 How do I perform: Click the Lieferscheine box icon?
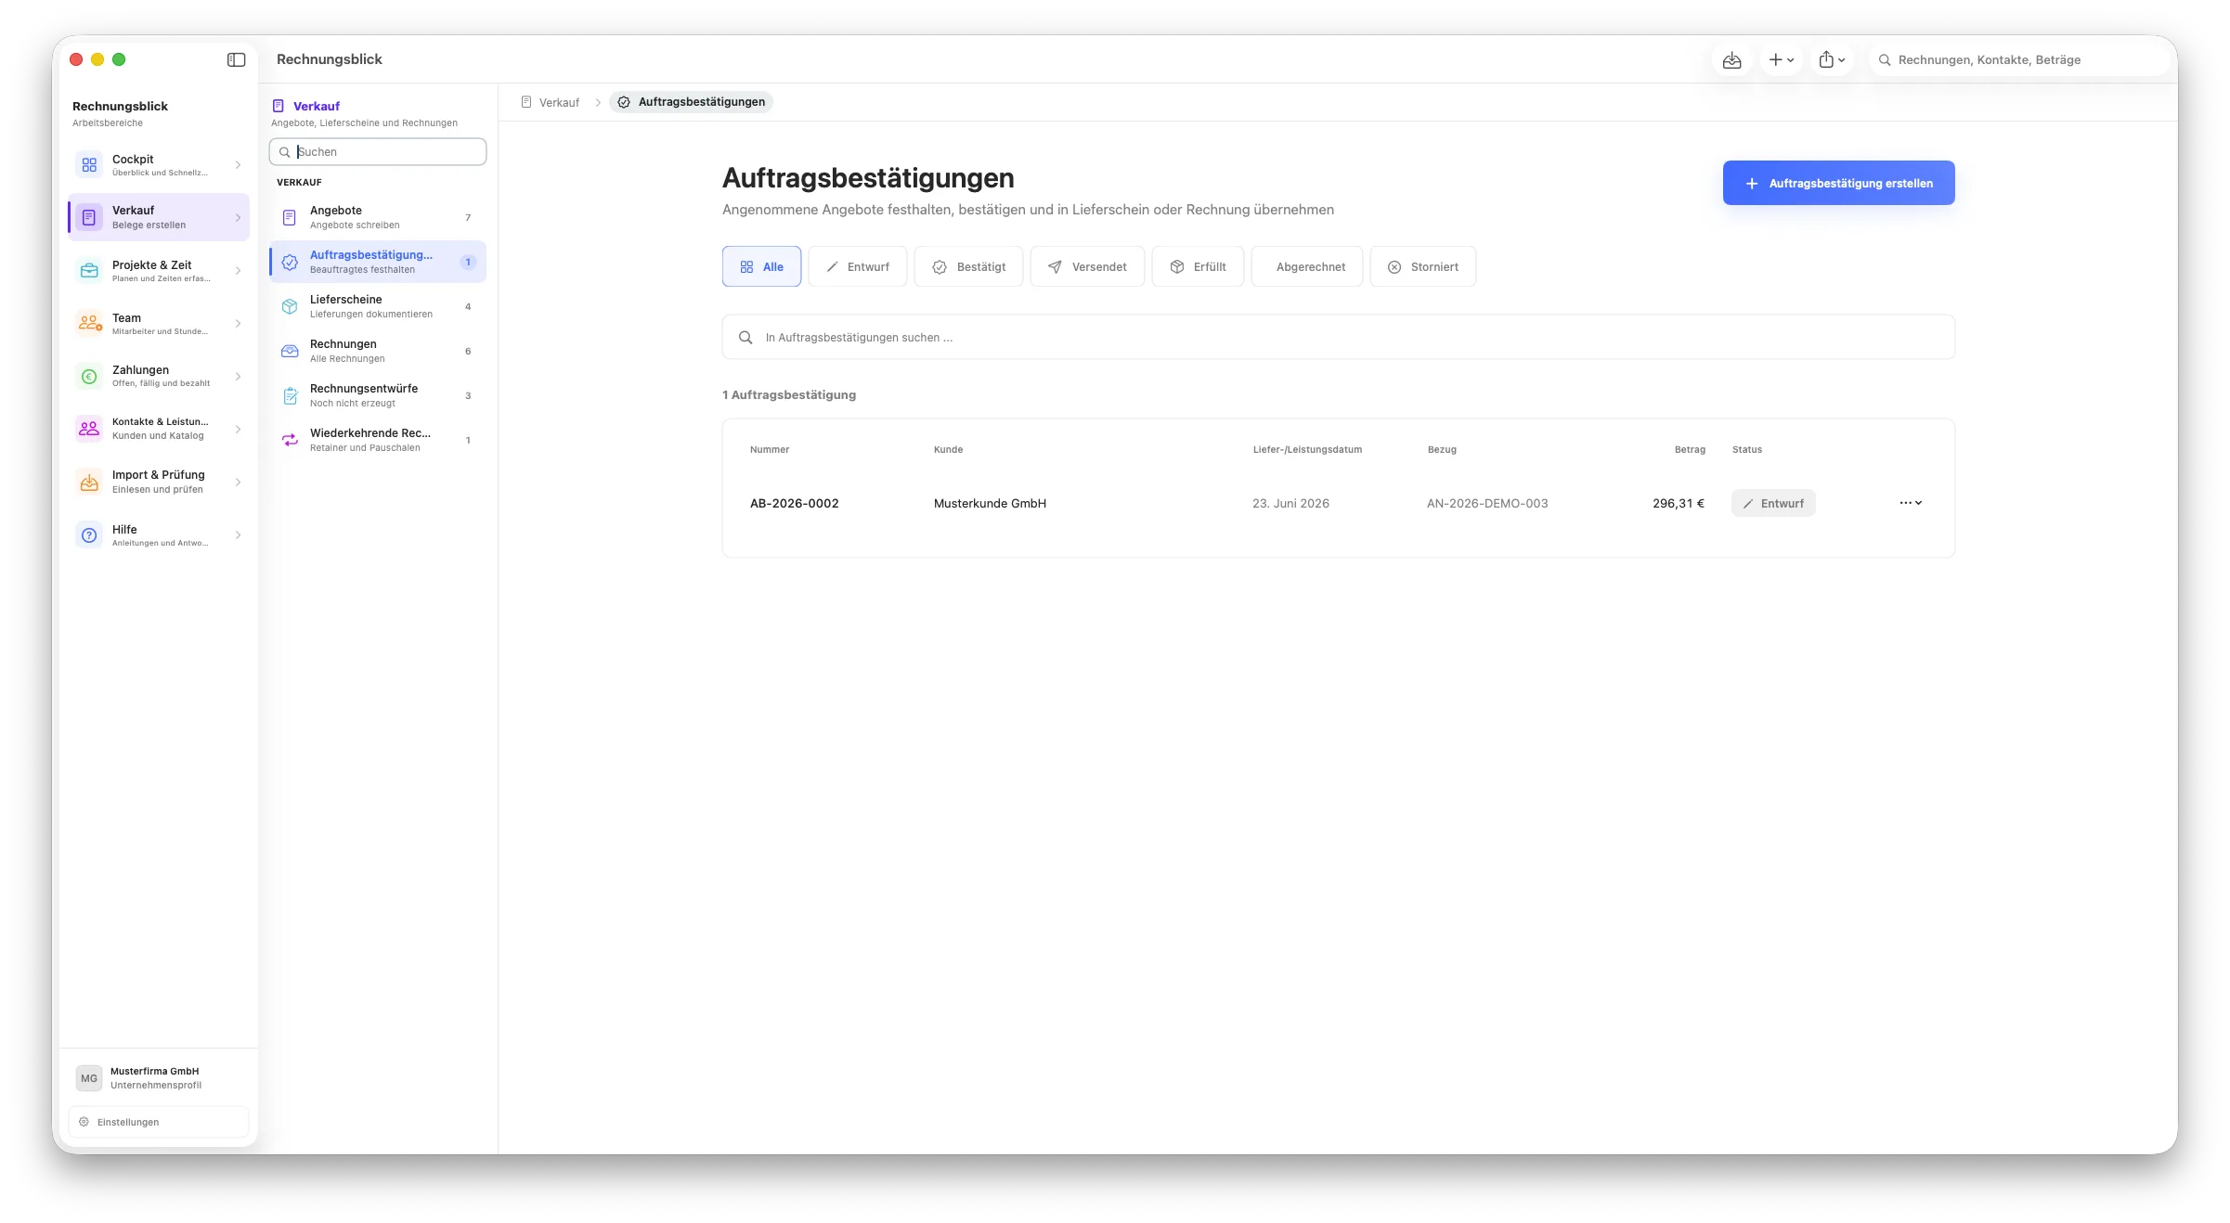pyautogui.click(x=290, y=307)
